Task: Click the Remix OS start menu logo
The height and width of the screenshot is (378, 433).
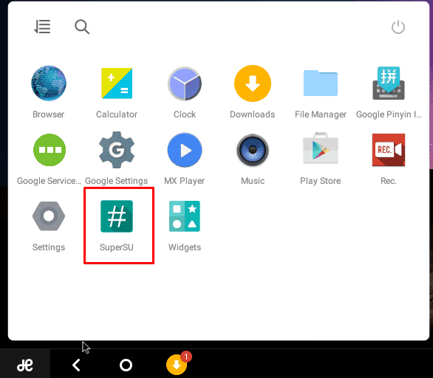Action: [x=25, y=365]
